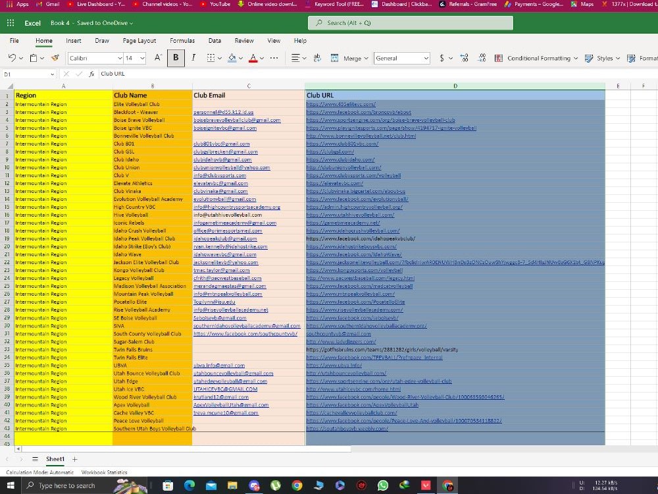Toggle Italic formatting
Screen dimensions: 658x494
[x=193, y=58]
